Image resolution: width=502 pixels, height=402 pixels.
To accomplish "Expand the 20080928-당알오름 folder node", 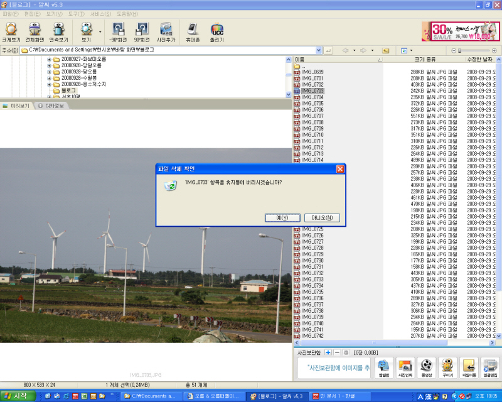I will point(49,65).
